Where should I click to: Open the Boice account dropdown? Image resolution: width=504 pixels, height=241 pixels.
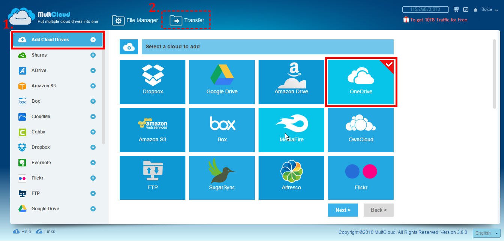489,9
